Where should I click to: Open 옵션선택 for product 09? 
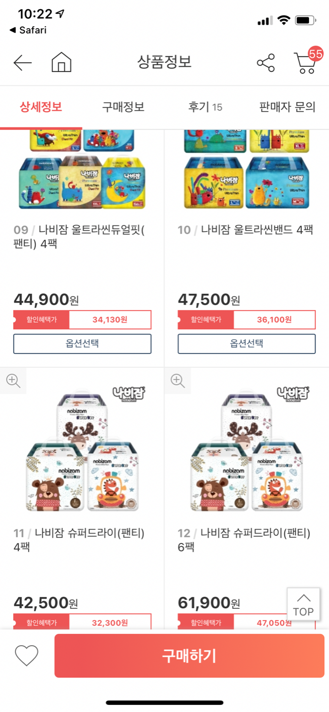click(82, 344)
